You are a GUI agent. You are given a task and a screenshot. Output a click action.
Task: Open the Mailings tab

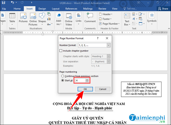click(88, 9)
